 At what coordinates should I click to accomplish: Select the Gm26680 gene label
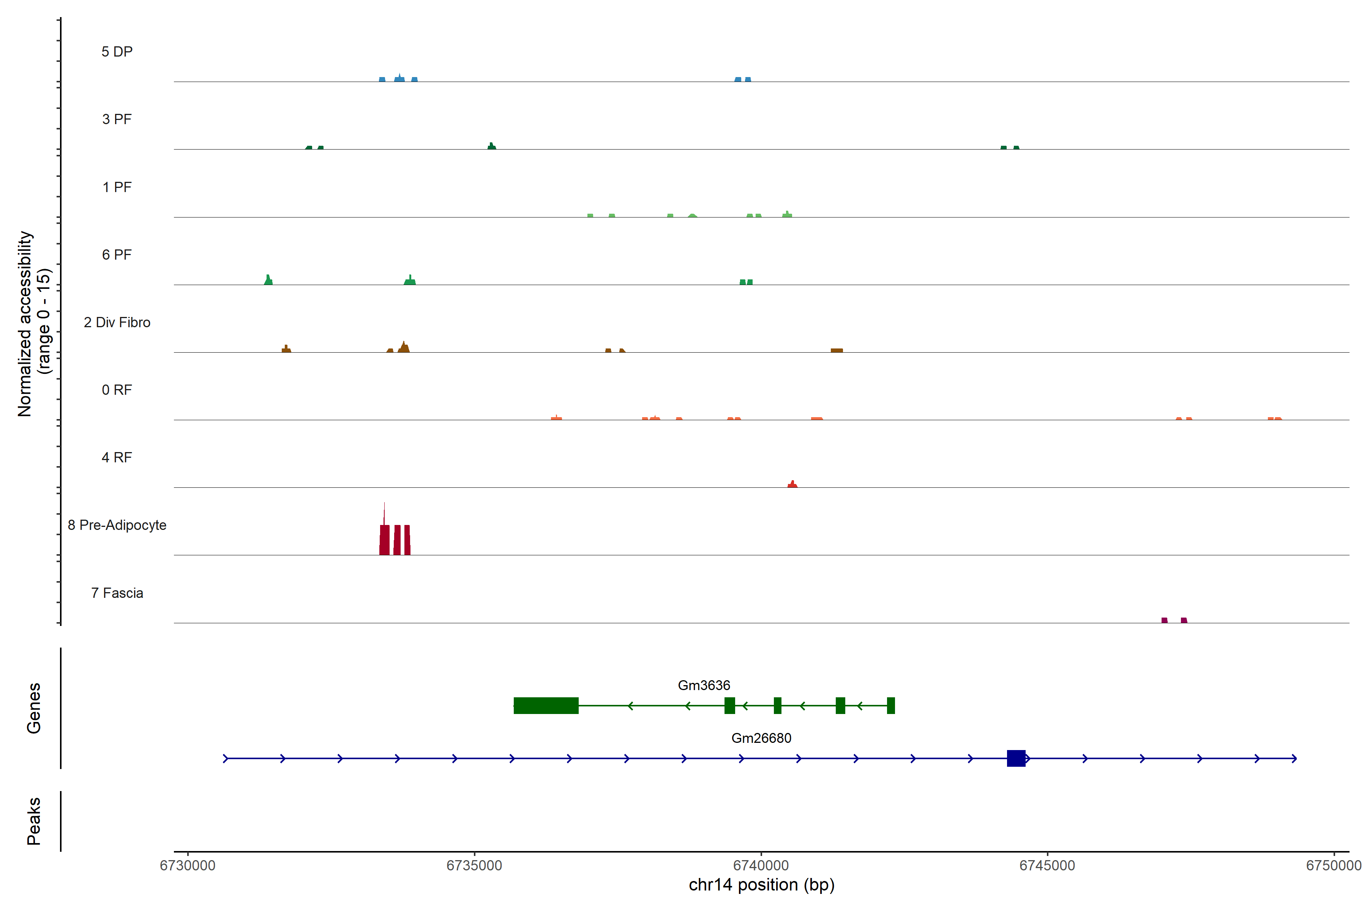click(761, 738)
